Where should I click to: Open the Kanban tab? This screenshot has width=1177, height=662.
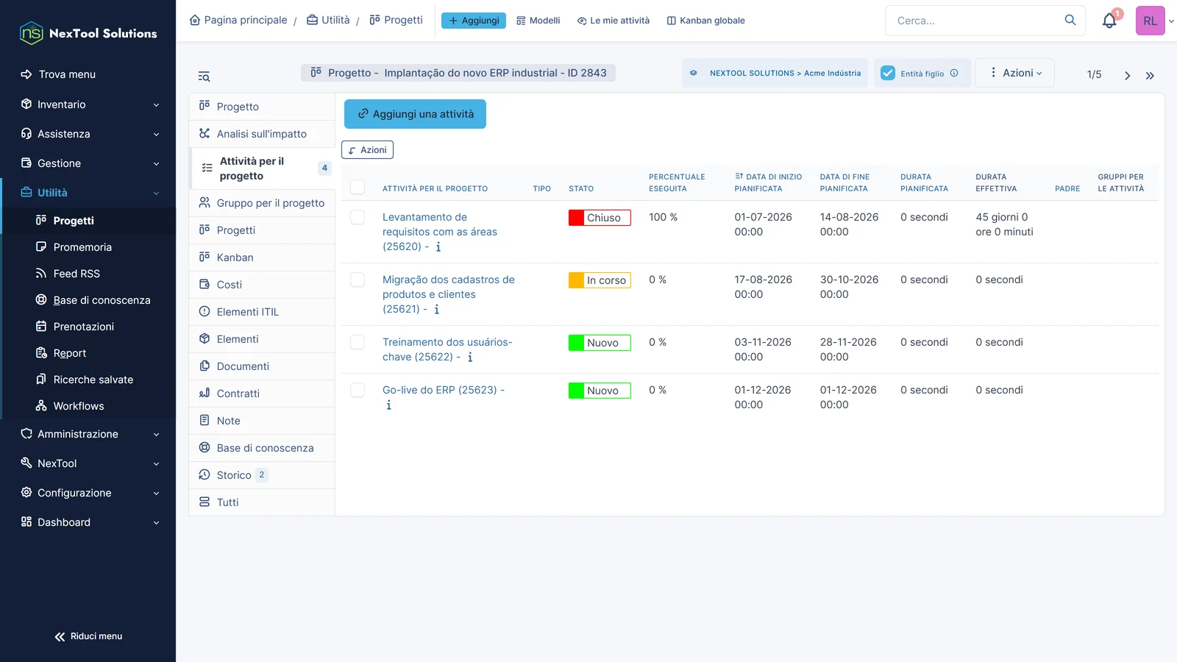coord(262,257)
